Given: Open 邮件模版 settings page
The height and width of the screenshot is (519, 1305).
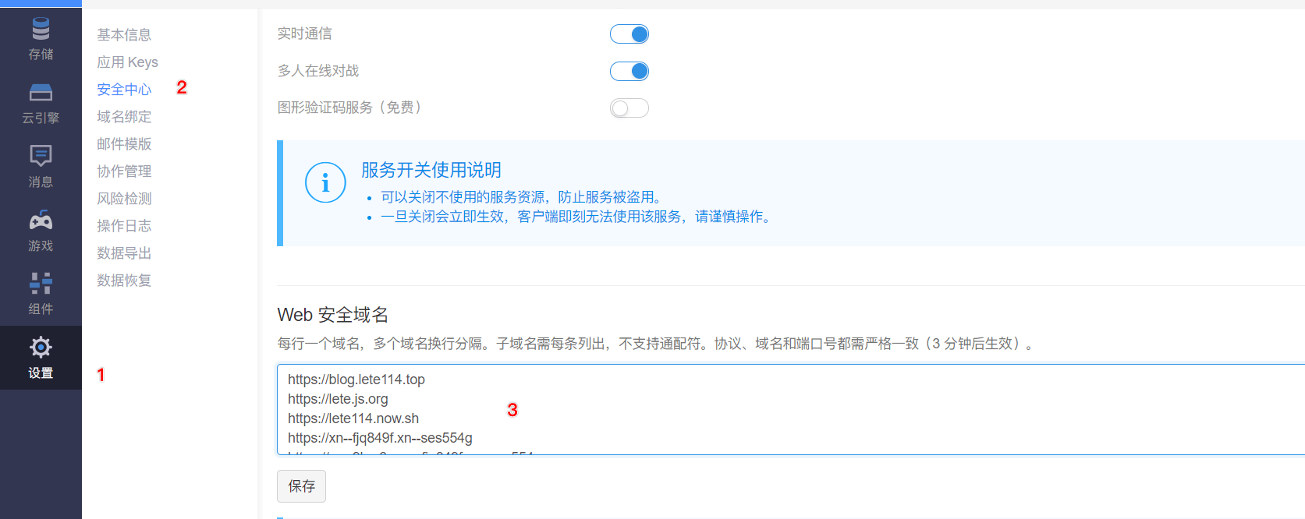Looking at the screenshot, I should pyautogui.click(x=124, y=144).
